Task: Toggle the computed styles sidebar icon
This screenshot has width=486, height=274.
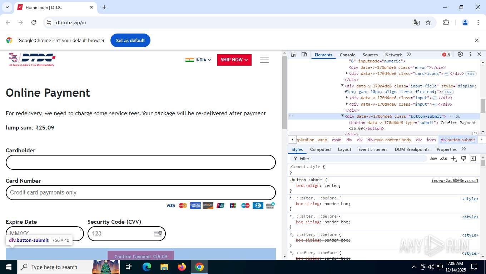Action: [473, 158]
